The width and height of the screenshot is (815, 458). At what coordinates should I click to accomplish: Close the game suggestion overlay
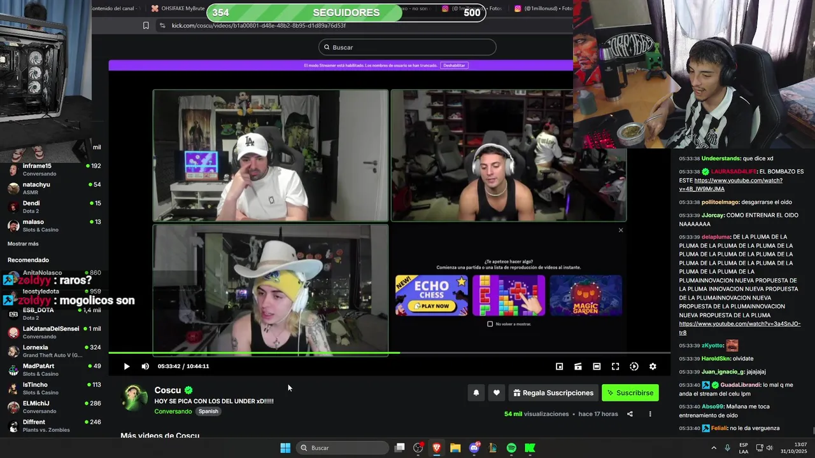pyautogui.click(x=621, y=230)
